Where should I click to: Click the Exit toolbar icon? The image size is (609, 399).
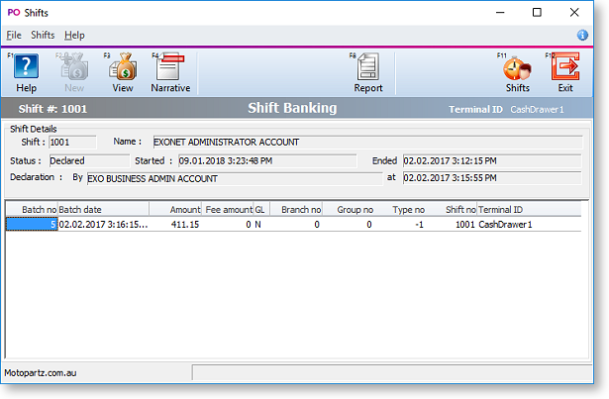(565, 73)
